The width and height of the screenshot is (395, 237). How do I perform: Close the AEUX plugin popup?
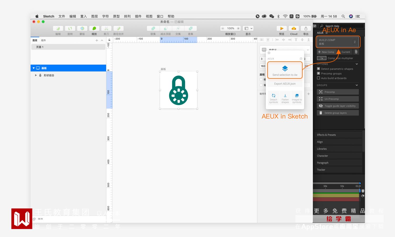(269, 53)
